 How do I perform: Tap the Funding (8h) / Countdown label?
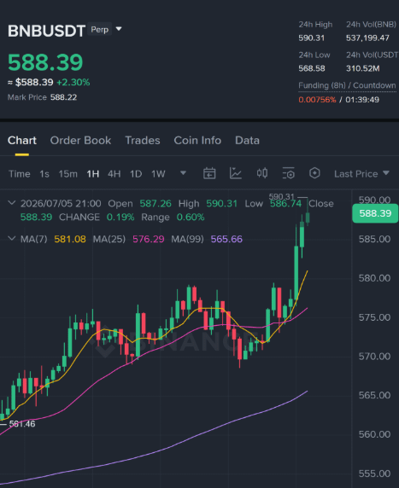347,85
